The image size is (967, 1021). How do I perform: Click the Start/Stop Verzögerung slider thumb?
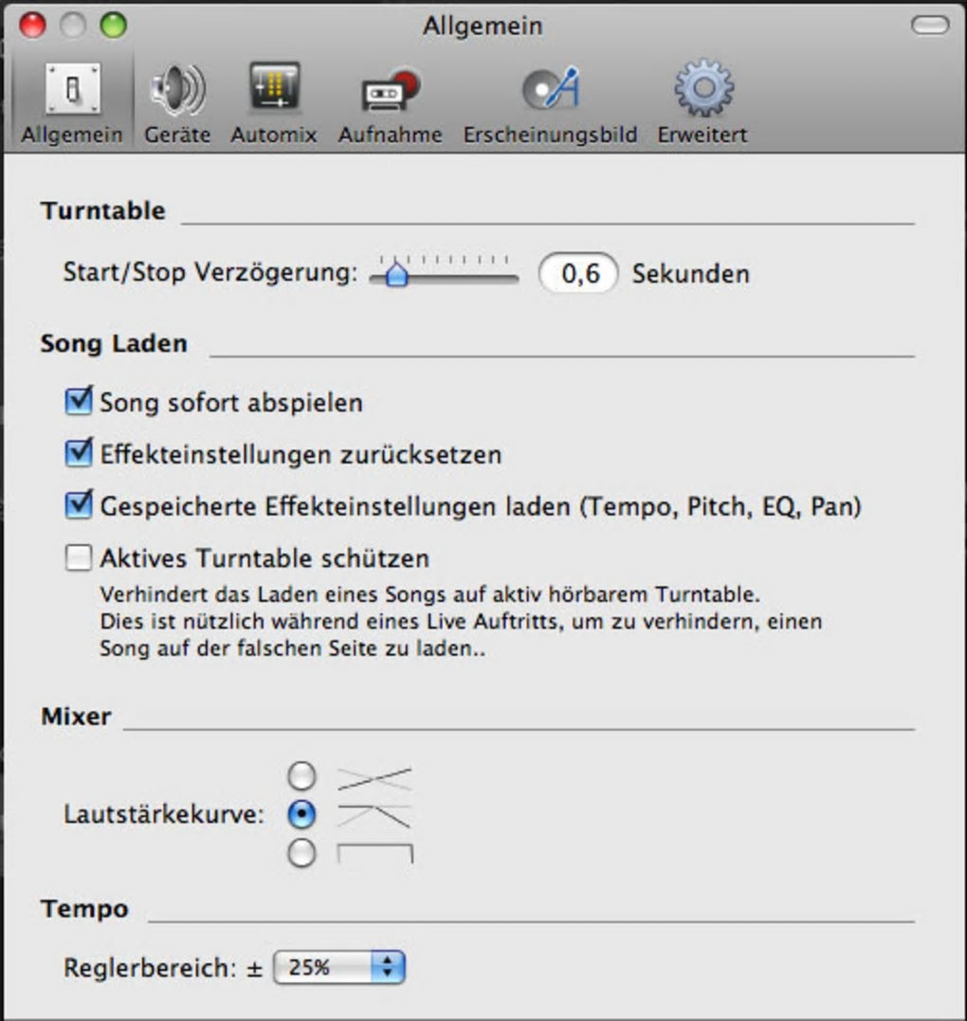tap(396, 273)
